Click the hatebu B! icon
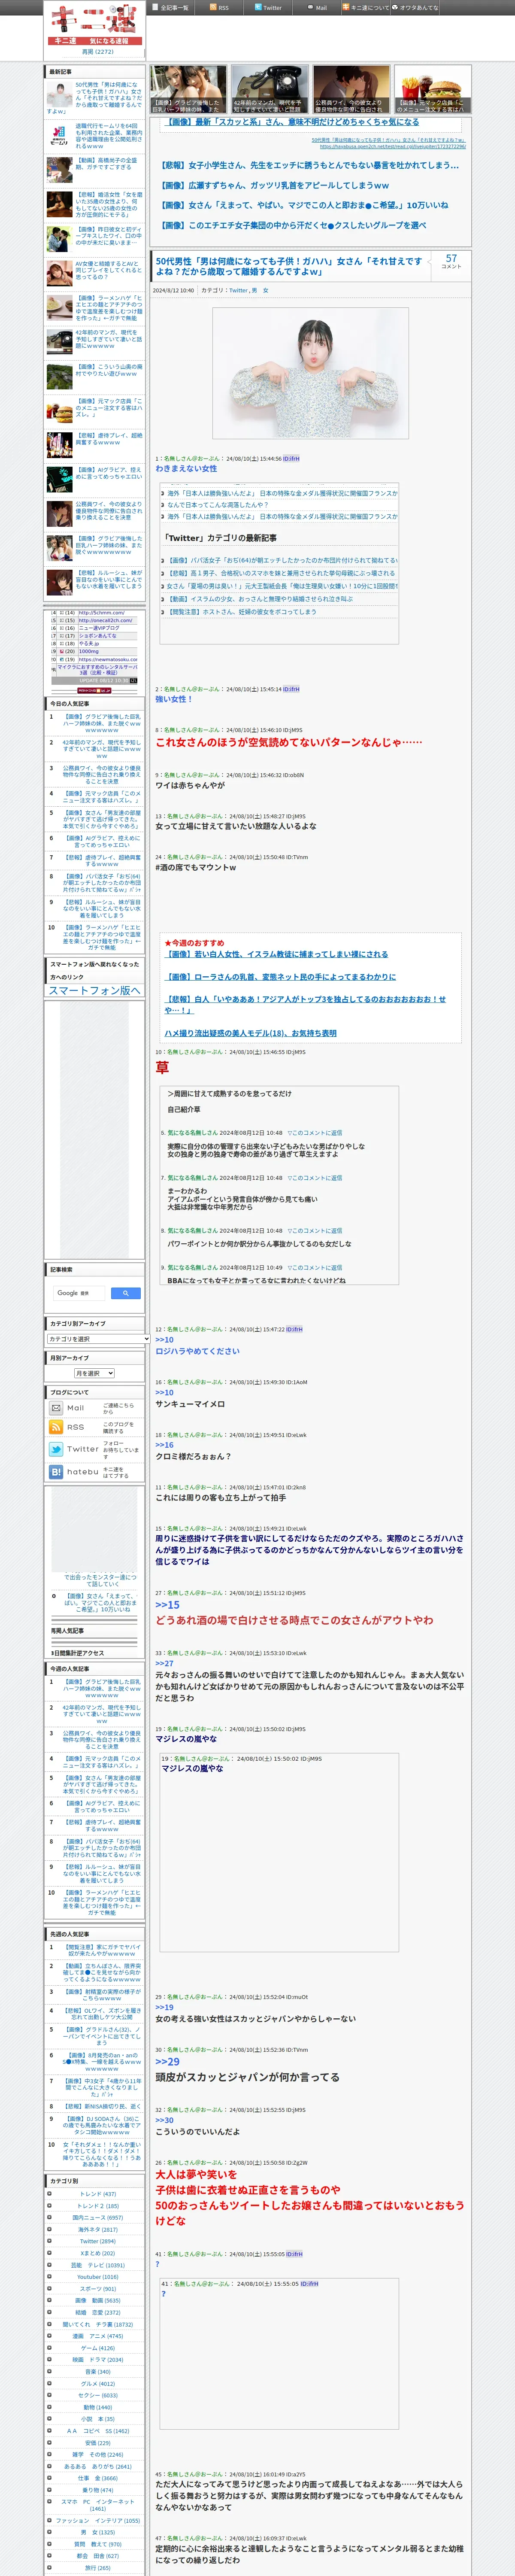 56,1472
